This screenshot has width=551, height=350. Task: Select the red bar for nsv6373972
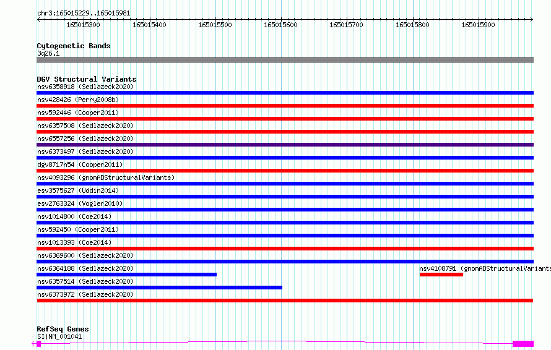click(x=285, y=301)
